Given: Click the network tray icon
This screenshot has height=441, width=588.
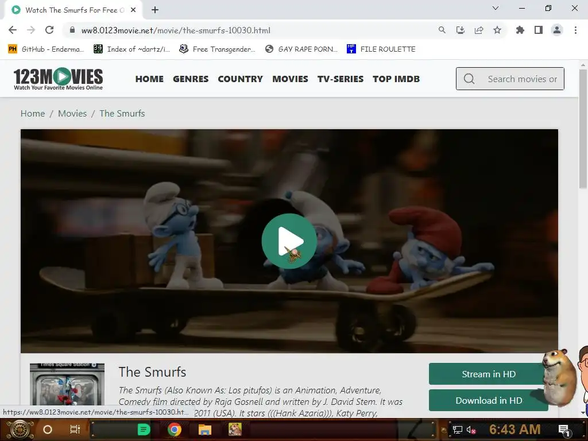Looking at the screenshot, I should (457, 430).
